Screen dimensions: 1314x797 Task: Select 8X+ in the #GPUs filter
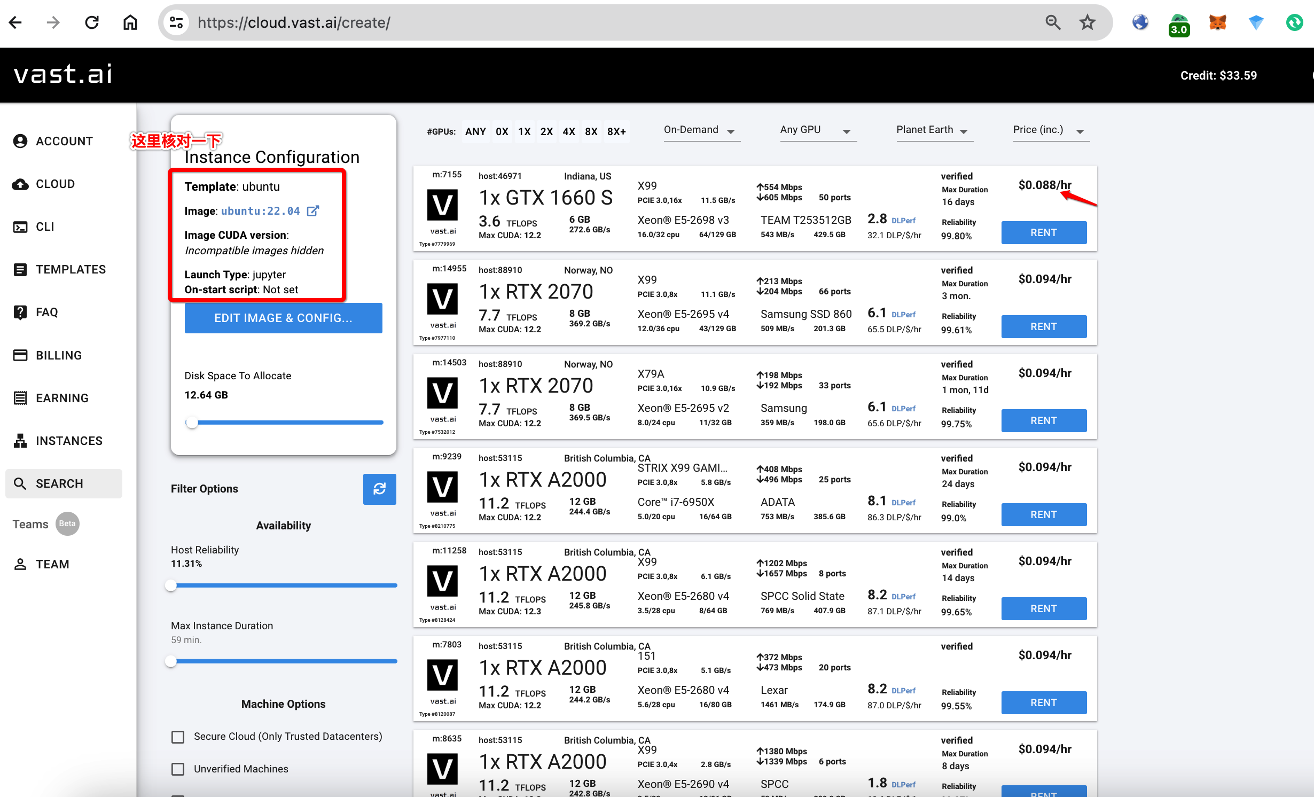tap(616, 131)
